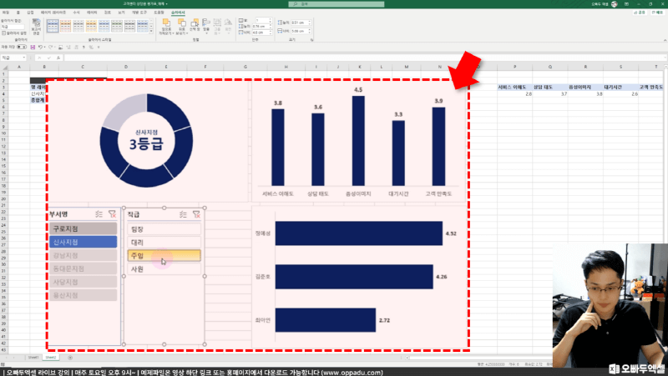The height and width of the screenshot is (376, 668).
Task: Select 구로지점 in the 부서명 slicer
Action: point(83,228)
